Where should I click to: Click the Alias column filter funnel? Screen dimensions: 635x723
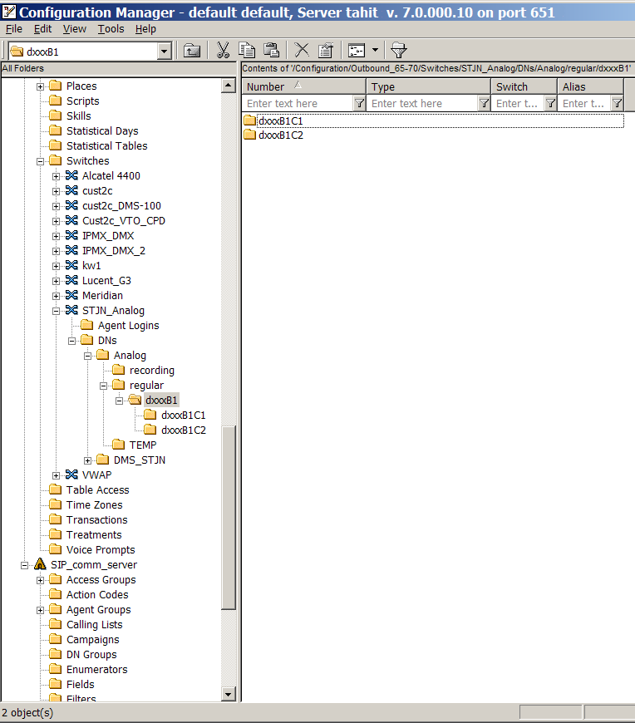coord(617,104)
